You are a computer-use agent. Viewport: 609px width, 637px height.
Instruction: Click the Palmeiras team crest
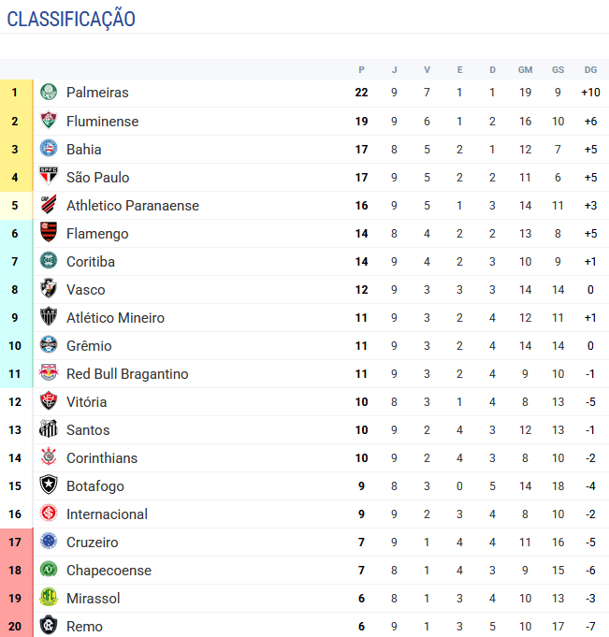[x=49, y=93]
